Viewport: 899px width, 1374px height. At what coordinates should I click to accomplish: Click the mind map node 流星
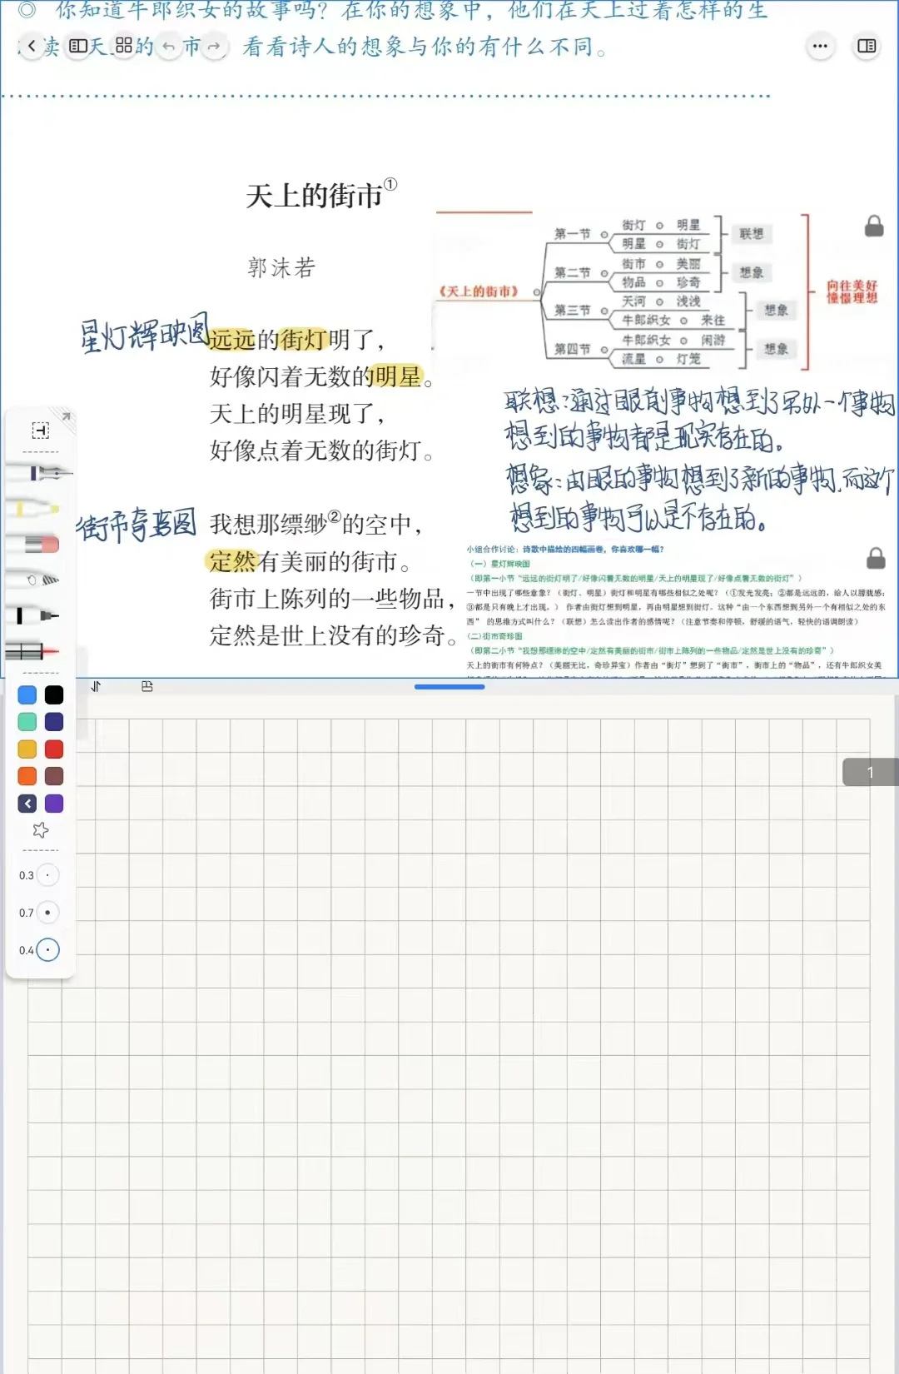point(633,359)
